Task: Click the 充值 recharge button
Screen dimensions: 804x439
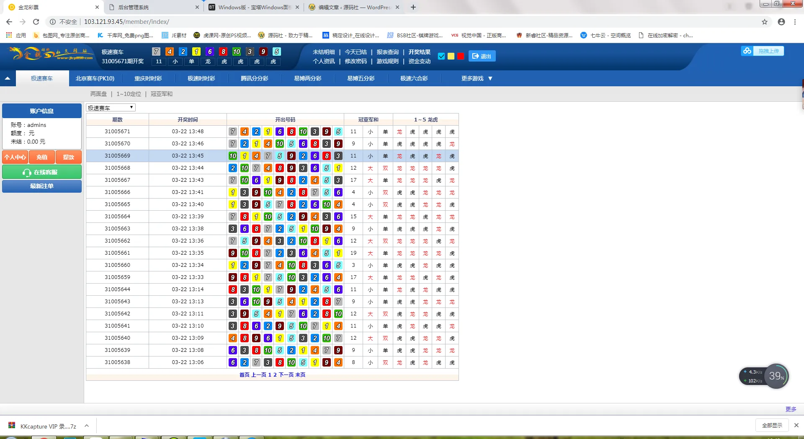Action: [42, 157]
